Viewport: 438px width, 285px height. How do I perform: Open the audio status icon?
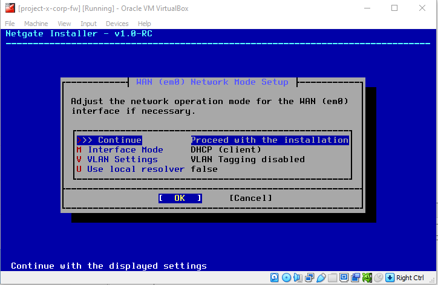tap(297, 278)
